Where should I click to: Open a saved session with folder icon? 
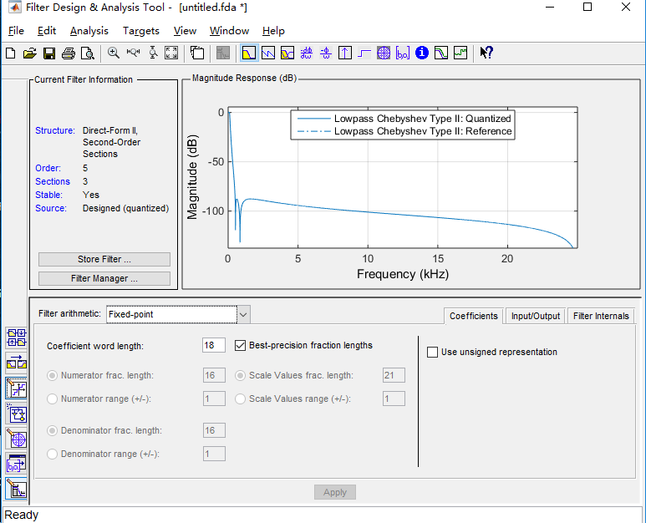[29, 53]
